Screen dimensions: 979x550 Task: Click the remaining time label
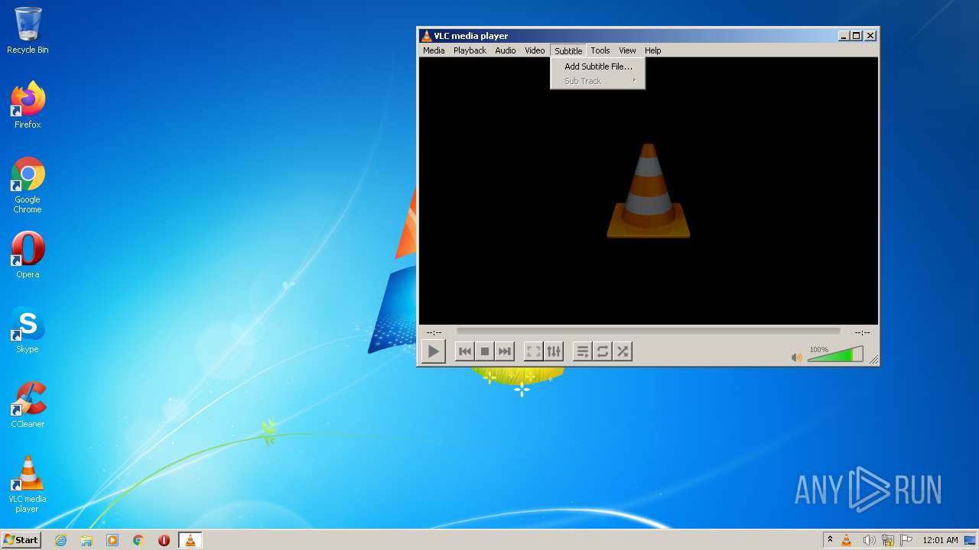pyautogui.click(x=862, y=332)
